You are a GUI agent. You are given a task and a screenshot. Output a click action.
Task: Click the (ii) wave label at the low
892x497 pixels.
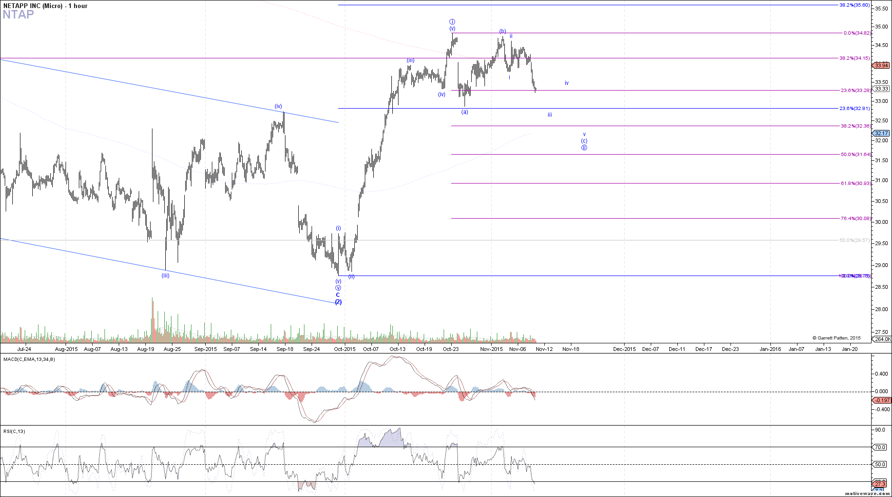coord(351,276)
